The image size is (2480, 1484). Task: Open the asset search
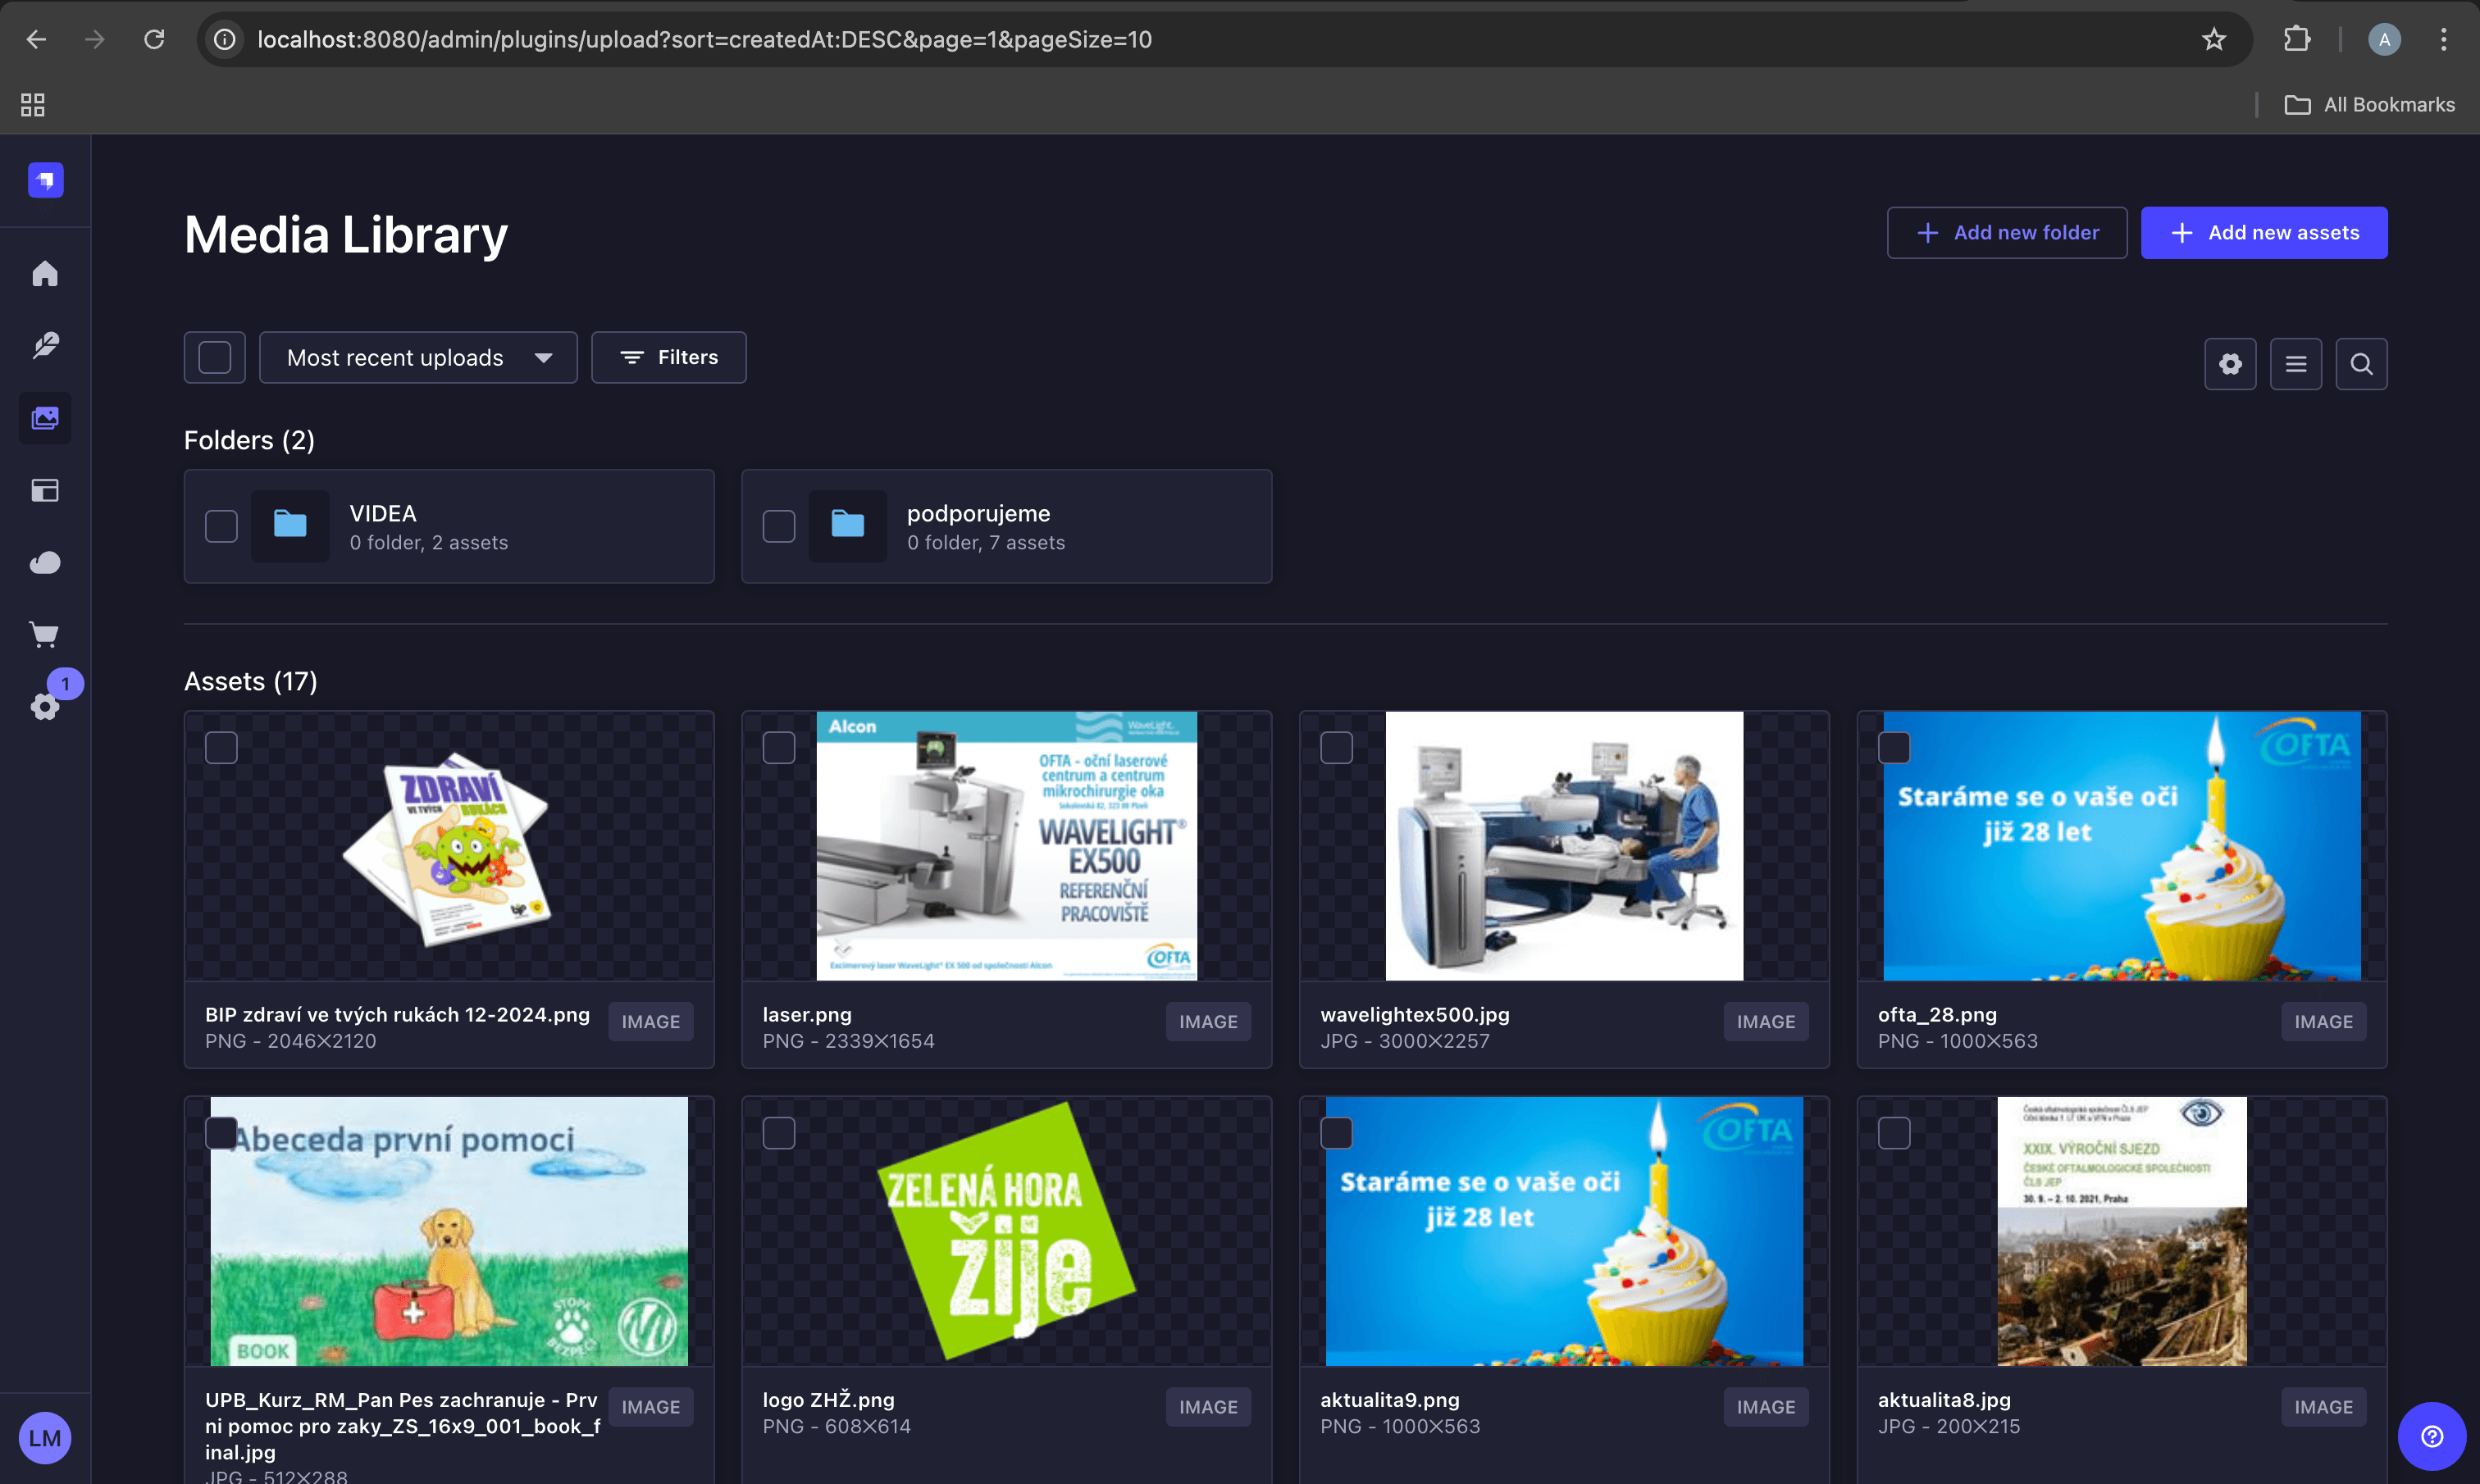tap(2361, 364)
